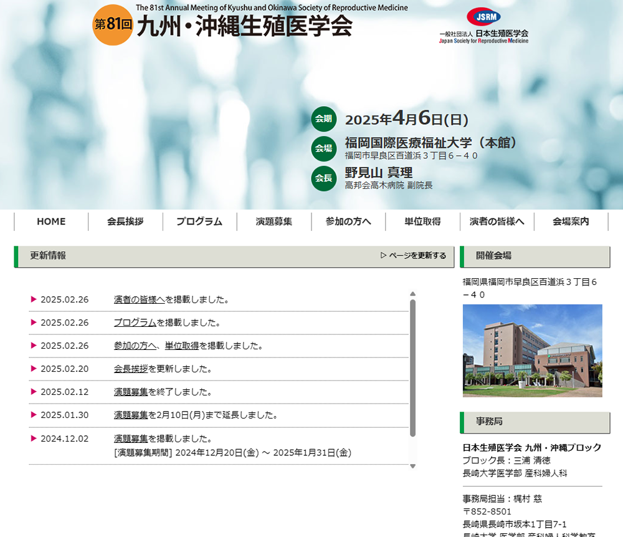Viewport: 623px width, 537px height.
Task: Open the 単位取得 navigation item
Action: click(x=422, y=221)
